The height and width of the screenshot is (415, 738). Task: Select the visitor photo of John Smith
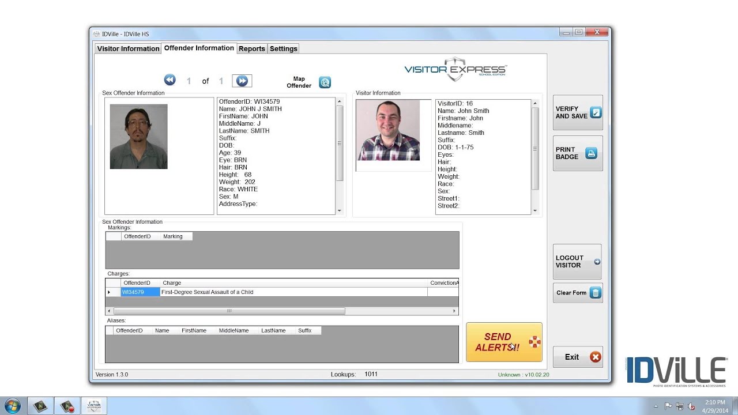point(387,130)
